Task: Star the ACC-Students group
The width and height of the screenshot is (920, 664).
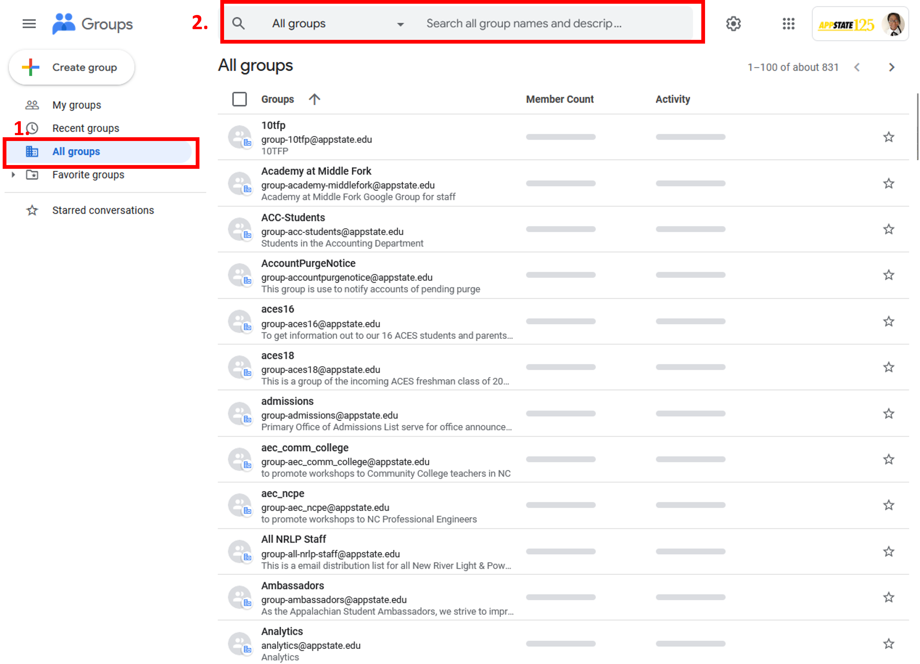Action: click(x=888, y=229)
